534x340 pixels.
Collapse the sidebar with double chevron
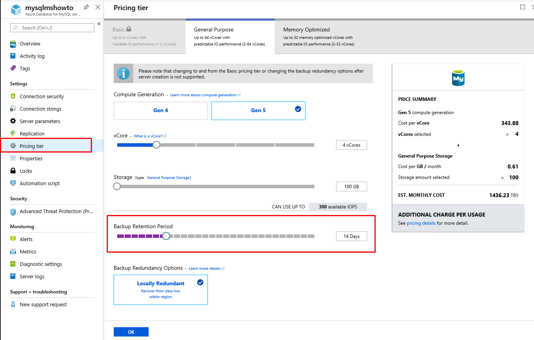click(99, 24)
